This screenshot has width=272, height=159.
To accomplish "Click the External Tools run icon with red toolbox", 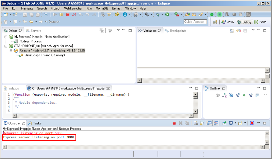I will [176, 15].
